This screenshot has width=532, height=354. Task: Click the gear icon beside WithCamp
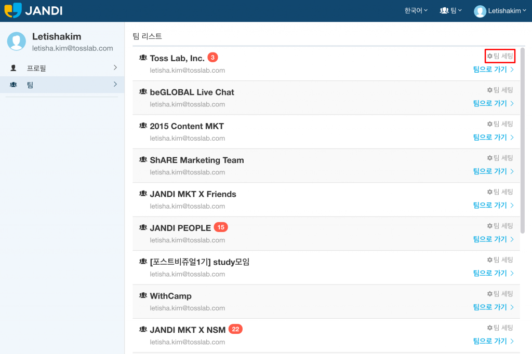pyautogui.click(x=489, y=293)
